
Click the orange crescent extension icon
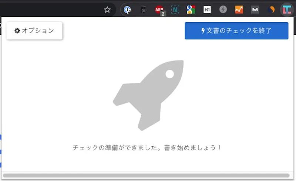point(271,10)
